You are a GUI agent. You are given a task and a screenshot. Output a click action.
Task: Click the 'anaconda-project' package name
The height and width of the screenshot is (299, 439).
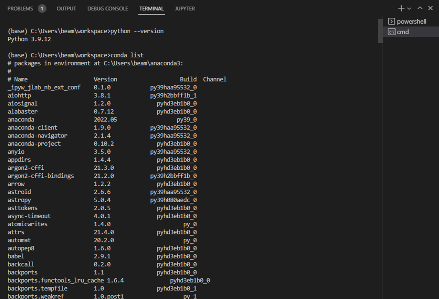[34, 144]
